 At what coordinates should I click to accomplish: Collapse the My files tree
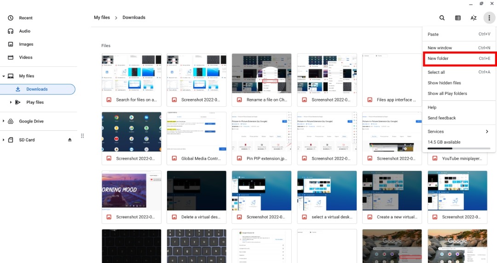pos(4,76)
